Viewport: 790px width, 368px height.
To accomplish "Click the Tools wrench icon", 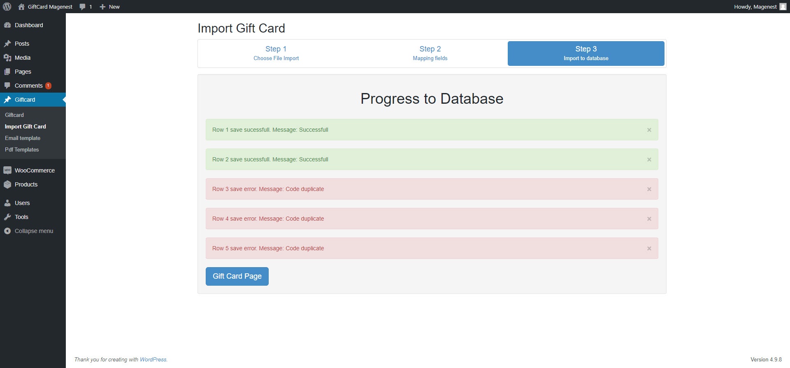I will click(7, 217).
